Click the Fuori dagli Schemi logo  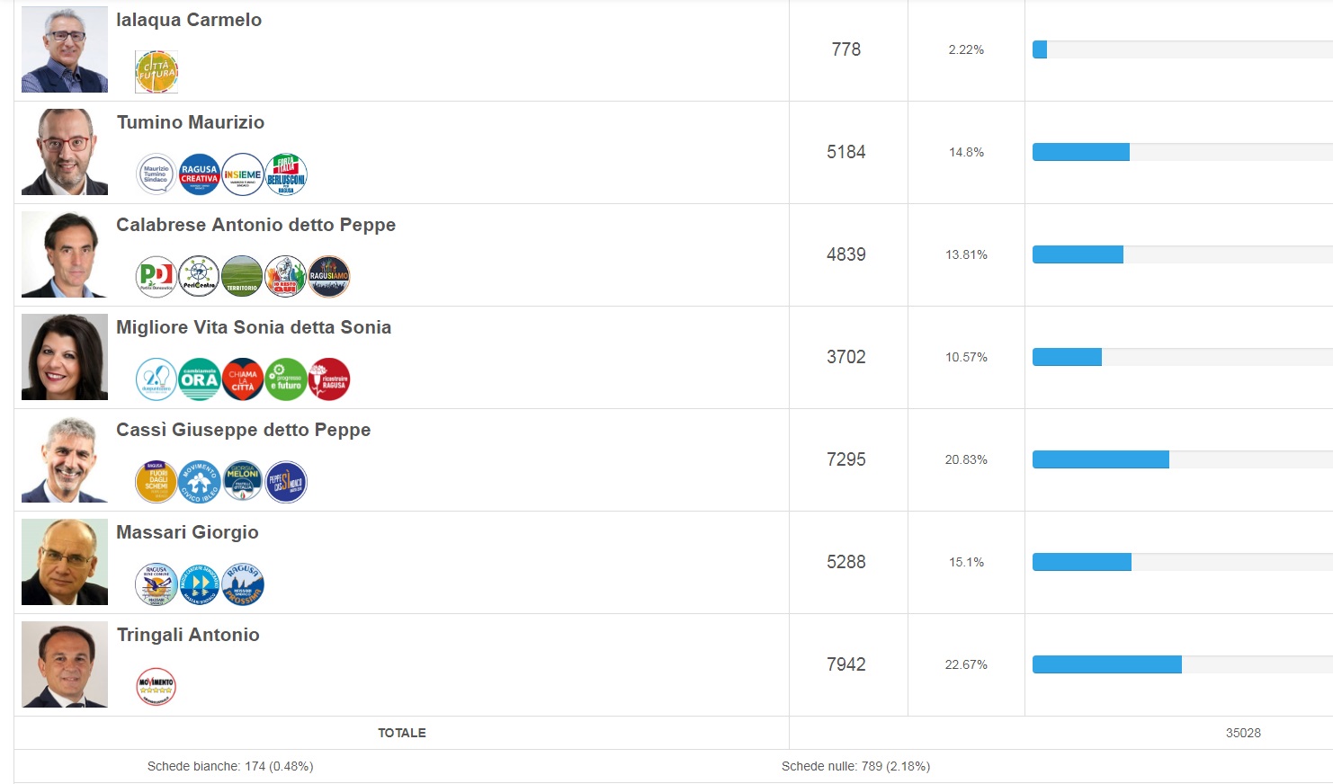click(157, 482)
